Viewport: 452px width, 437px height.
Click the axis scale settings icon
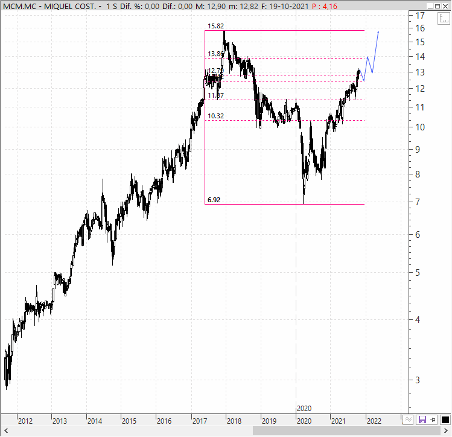444,19
